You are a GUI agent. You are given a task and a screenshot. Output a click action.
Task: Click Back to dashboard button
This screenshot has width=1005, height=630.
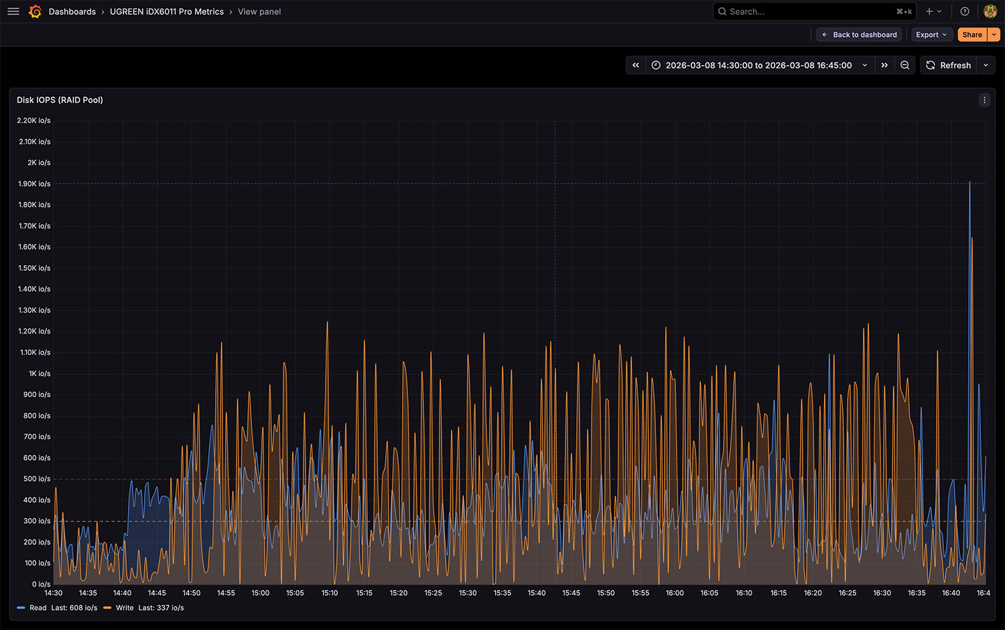point(859,35)
